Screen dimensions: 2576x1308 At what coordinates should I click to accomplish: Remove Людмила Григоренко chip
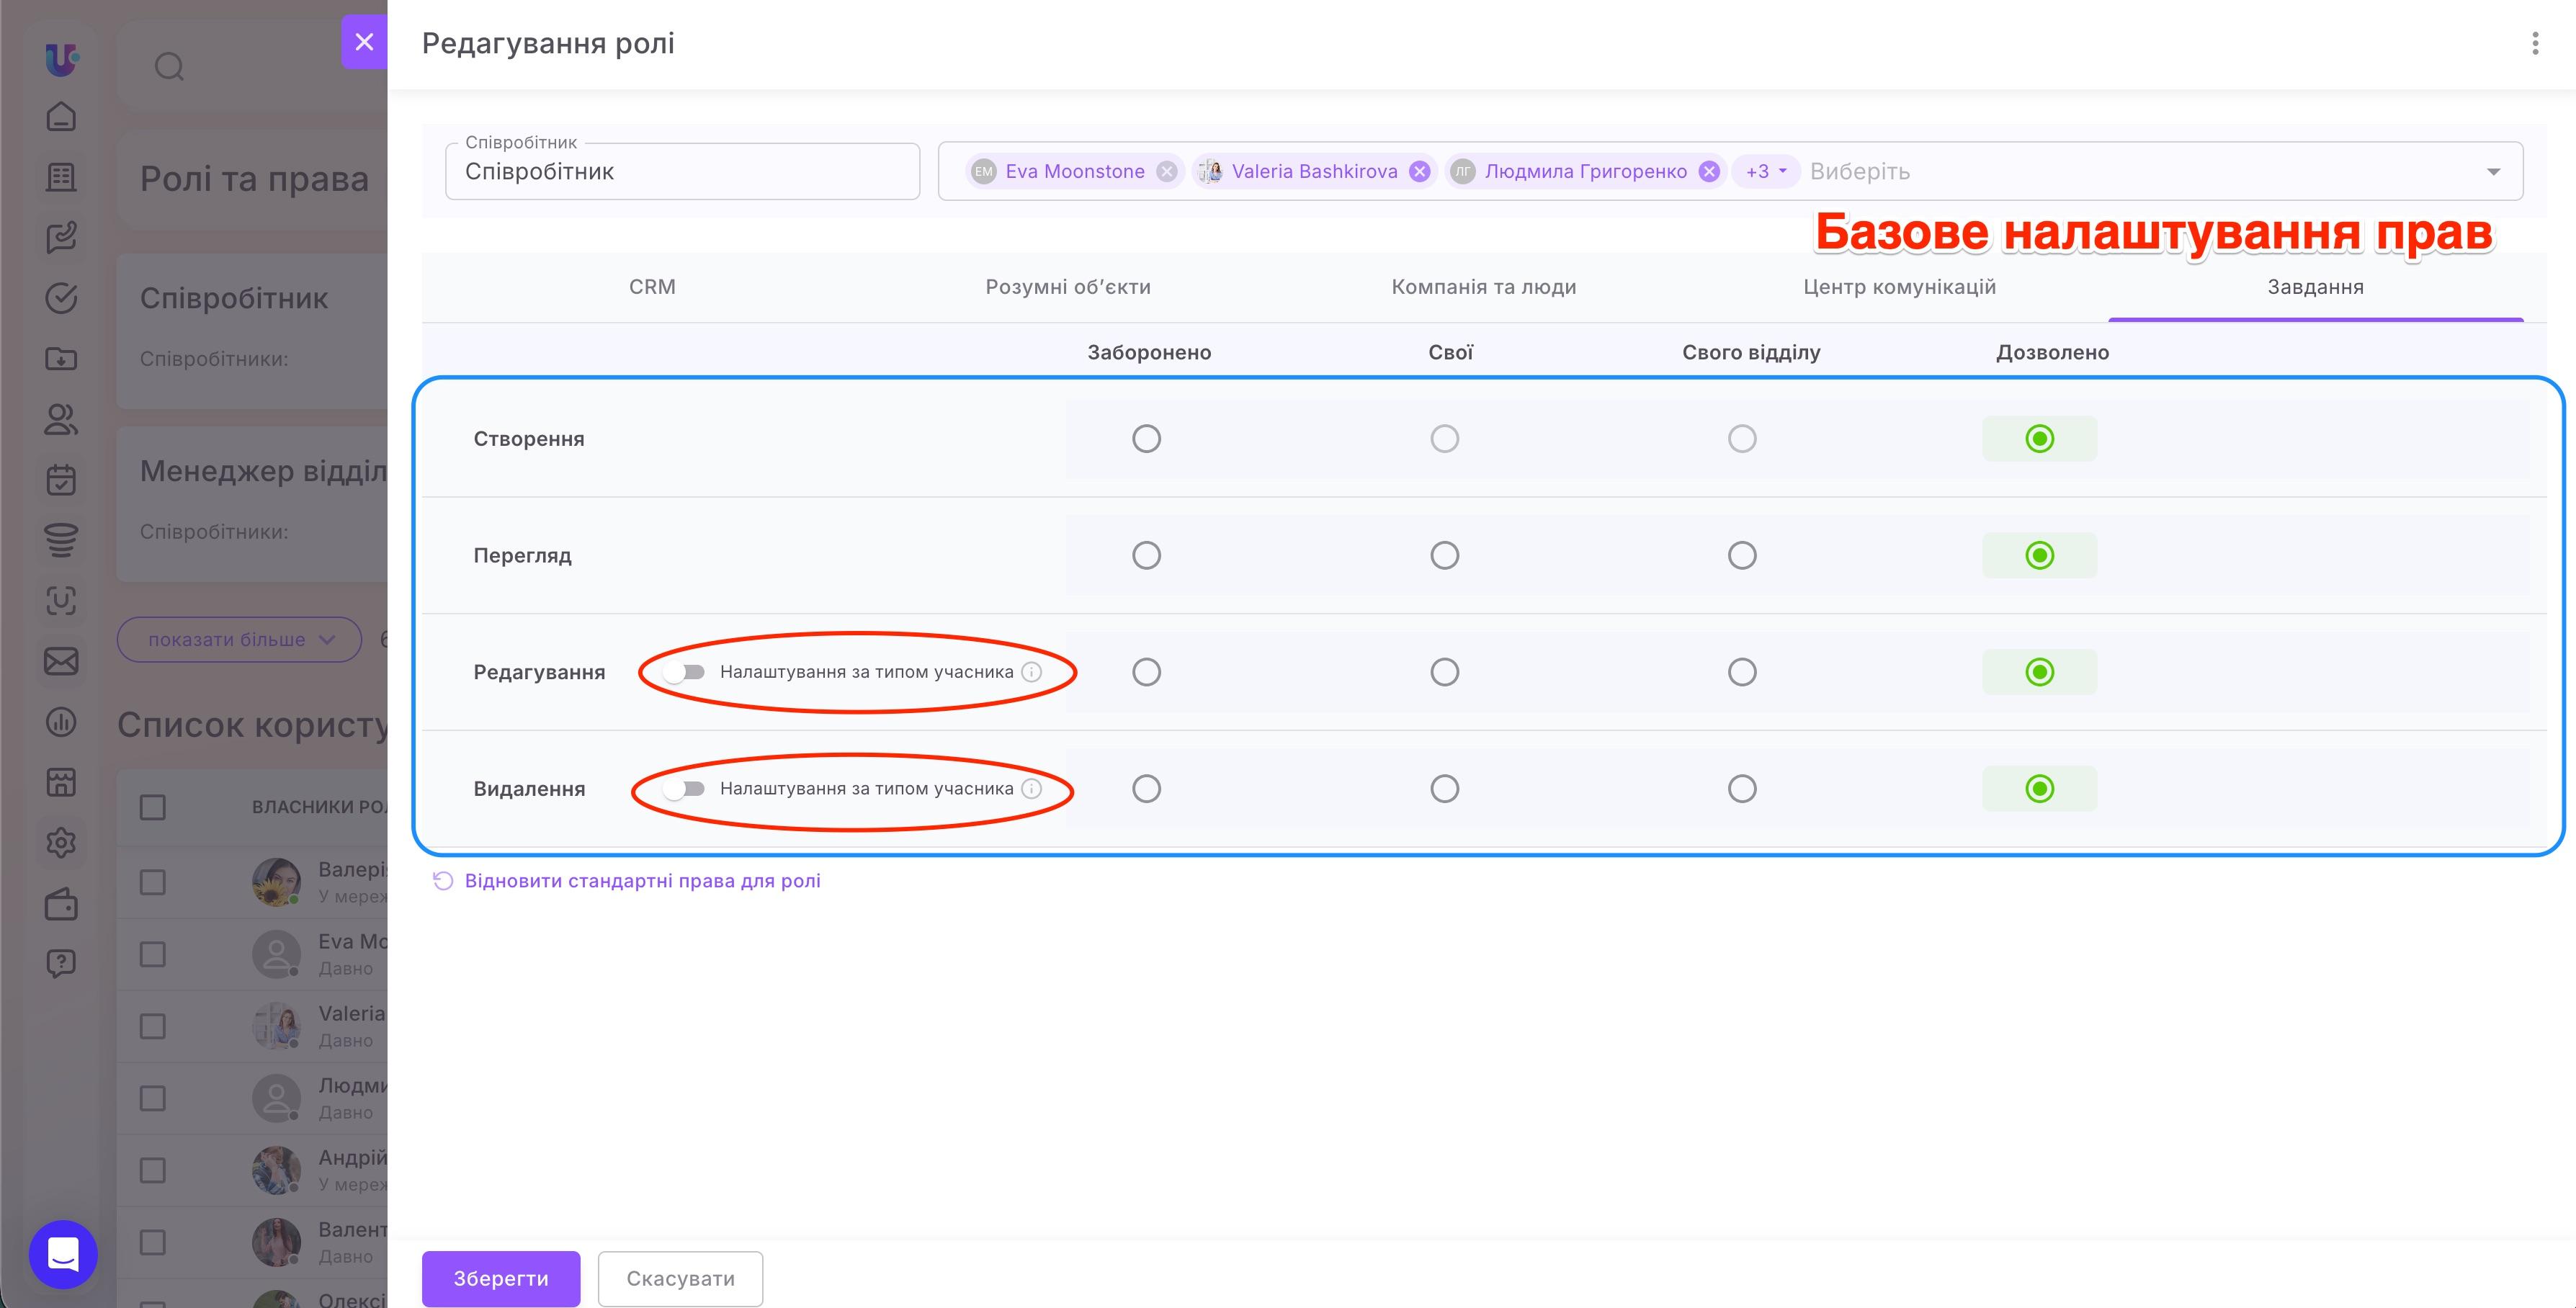[x=1709, y=171]
